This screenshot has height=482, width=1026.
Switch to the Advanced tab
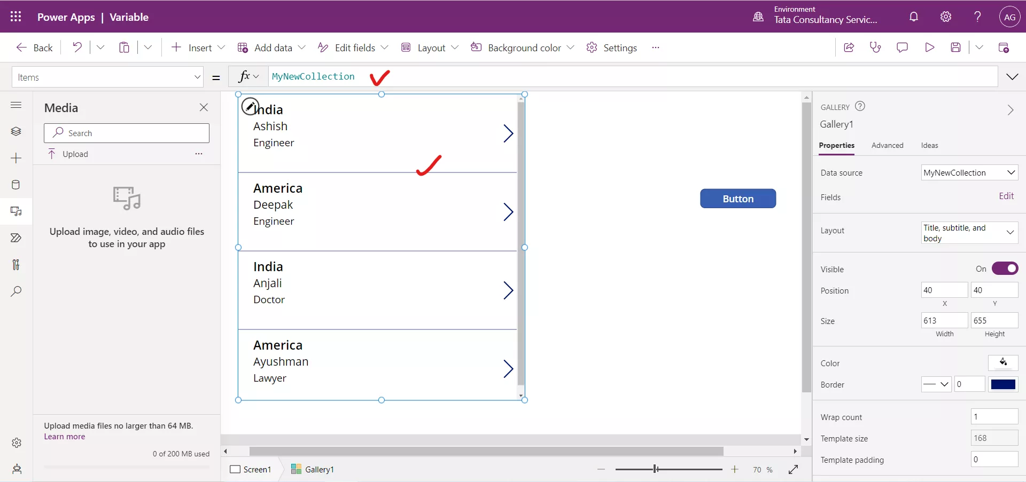[888, 145]
